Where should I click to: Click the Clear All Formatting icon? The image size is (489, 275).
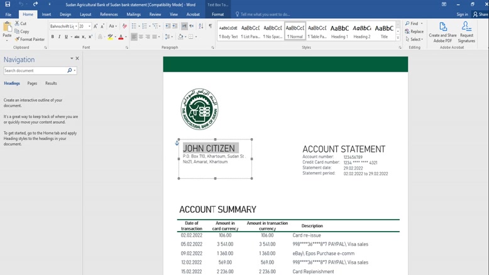pos(124,26)
